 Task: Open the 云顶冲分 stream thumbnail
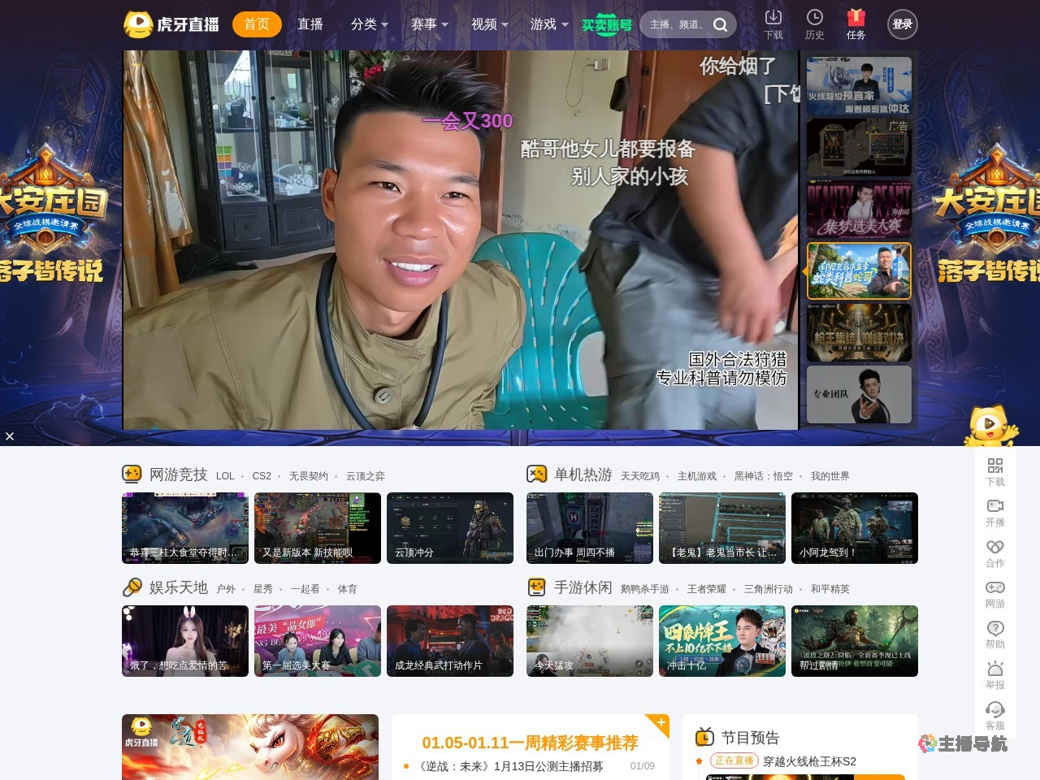(x=450, y=528)
